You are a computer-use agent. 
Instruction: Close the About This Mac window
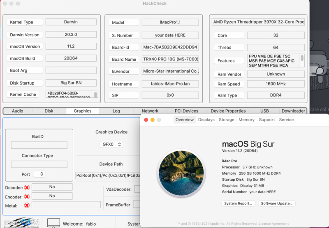(x=146, y=120)
